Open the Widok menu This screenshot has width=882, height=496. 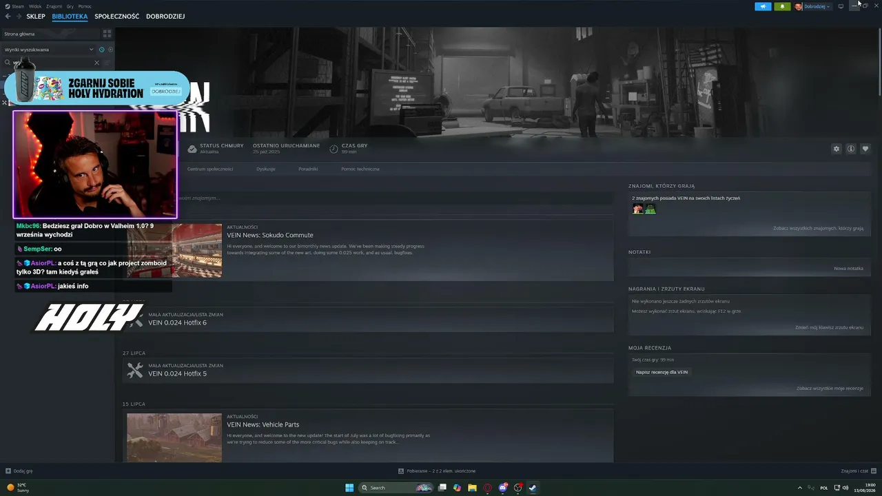pyautogui.click(x=35, y=6)
